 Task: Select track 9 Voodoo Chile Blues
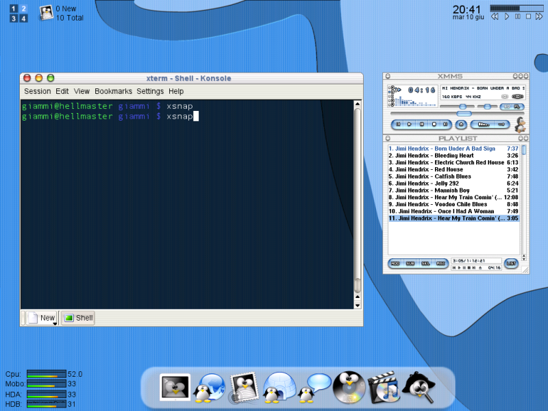(x=453, y=204)
